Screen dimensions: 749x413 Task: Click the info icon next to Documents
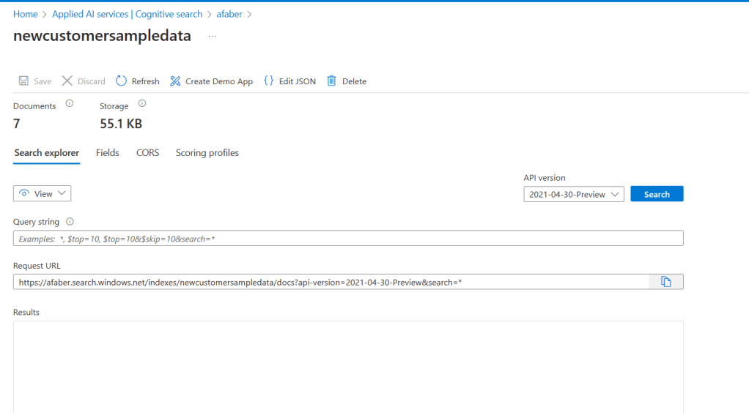[x=70, y=104]
